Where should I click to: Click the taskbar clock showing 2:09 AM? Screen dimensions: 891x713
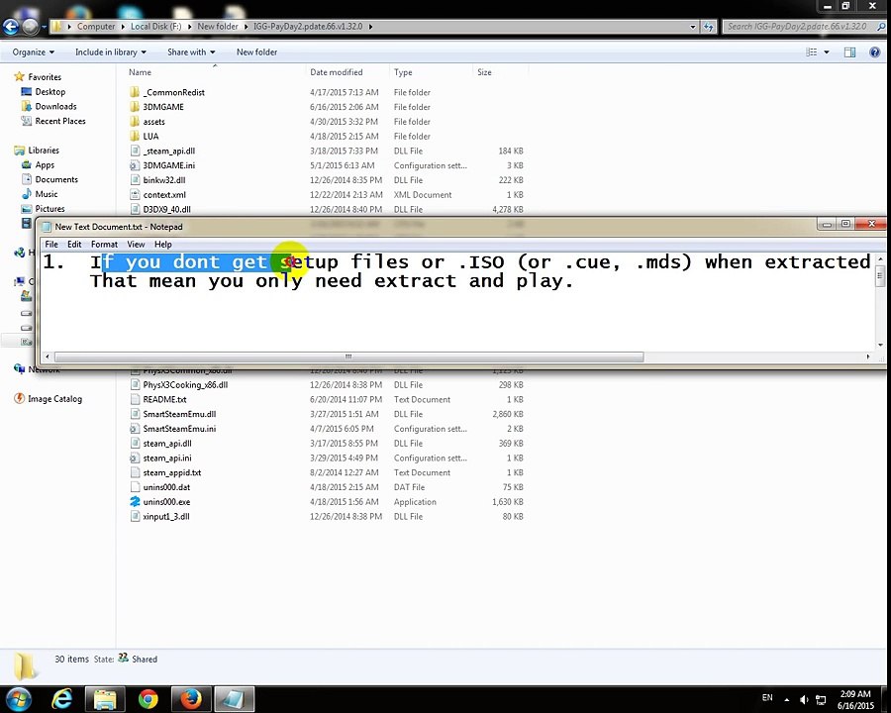tap(855, 700)
